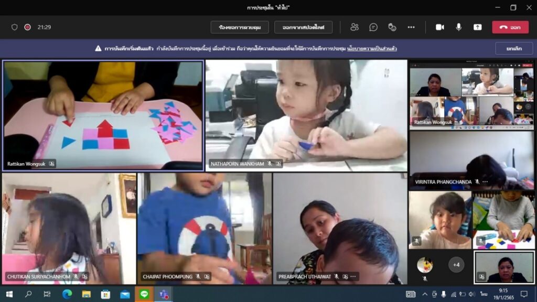Screen dimensions: 537x302
Task: Open the privacy policy link in banner
Action: click(372, 49)
